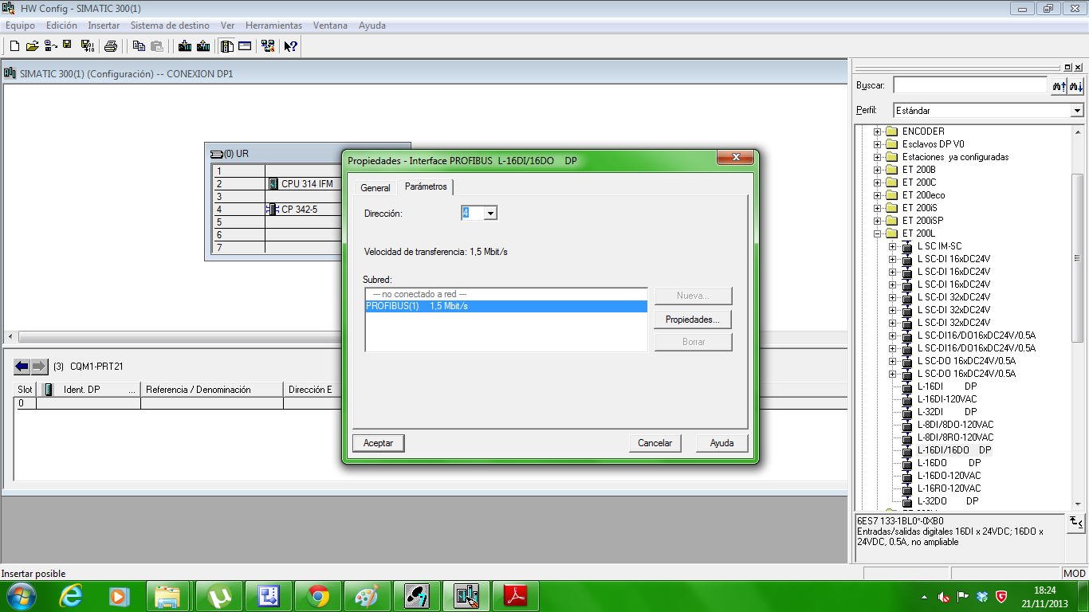Click the Nueva... subnet button
Viewport: 1089px width, 612px height.
coord(693,296)
